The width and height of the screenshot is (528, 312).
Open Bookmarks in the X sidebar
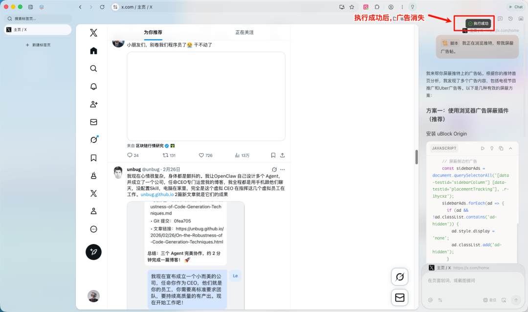(x=93, y=157)
